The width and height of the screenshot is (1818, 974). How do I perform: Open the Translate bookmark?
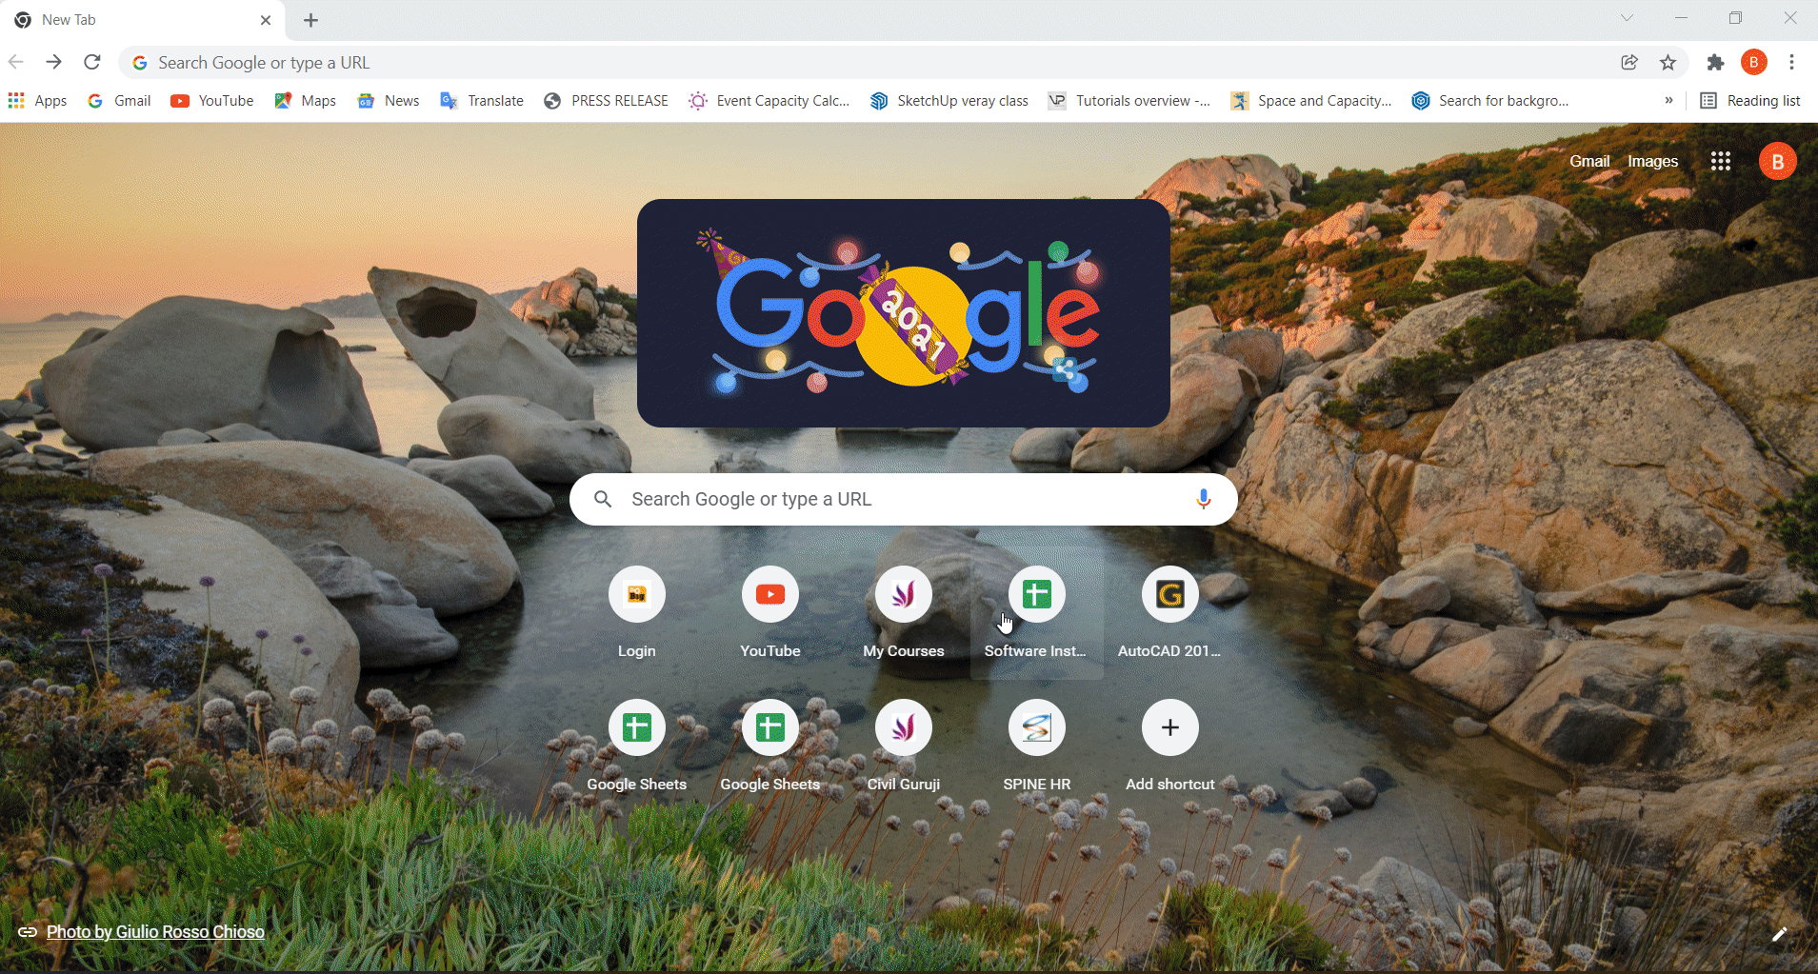coord(482,100)
